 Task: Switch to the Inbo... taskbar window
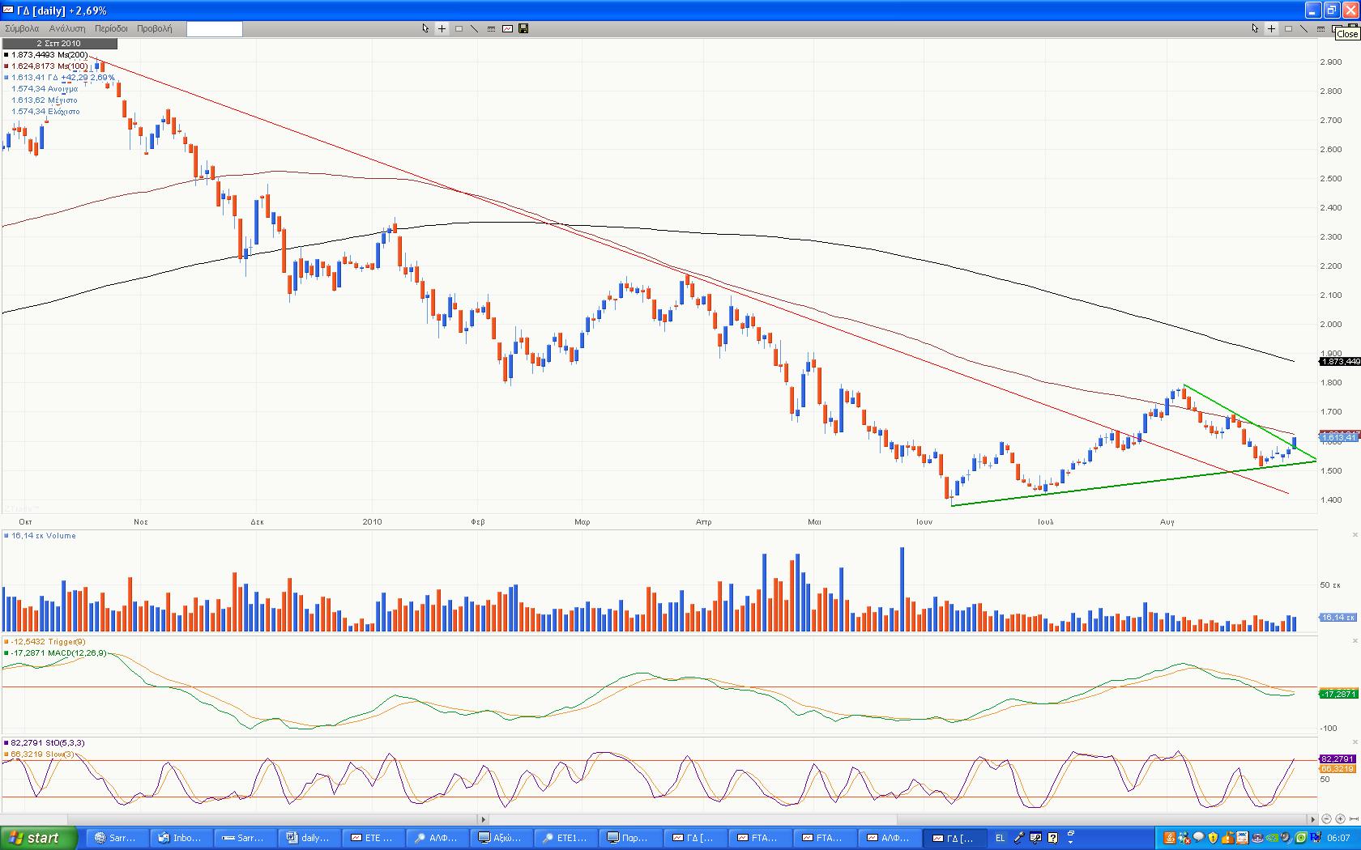(x=180, y=838)
